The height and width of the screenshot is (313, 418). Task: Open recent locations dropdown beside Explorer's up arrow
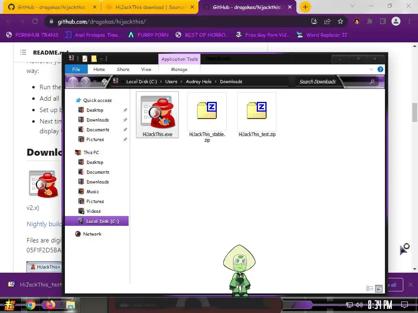click(95, 82)
